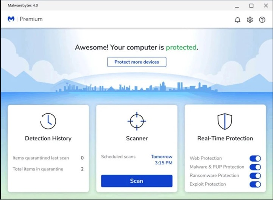Open help with the question mark icon
The height and width of the screenshot is (200, 273).
coord(262,20)
